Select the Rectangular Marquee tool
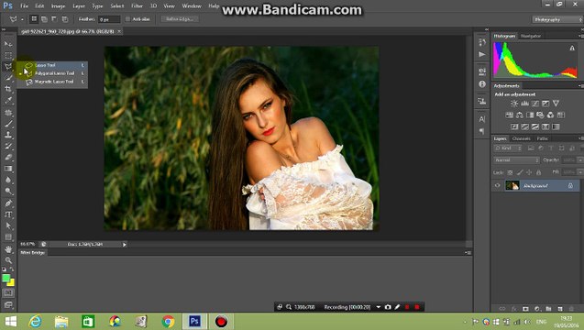Image resolution: width=584 pixels, height=330 pixels. [8, 56]
